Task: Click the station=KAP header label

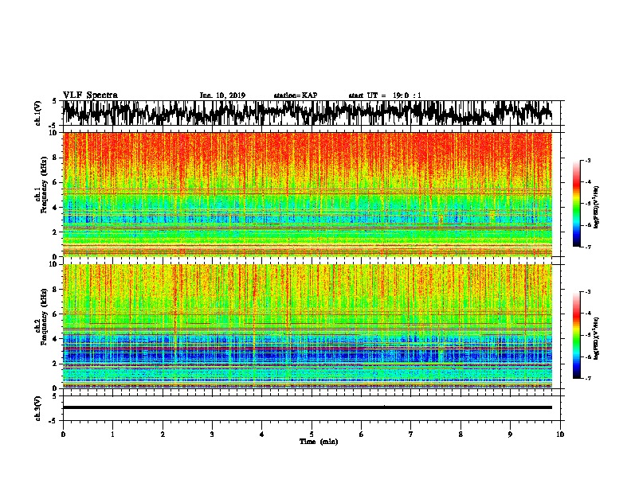Action: [x=296, y=95]
